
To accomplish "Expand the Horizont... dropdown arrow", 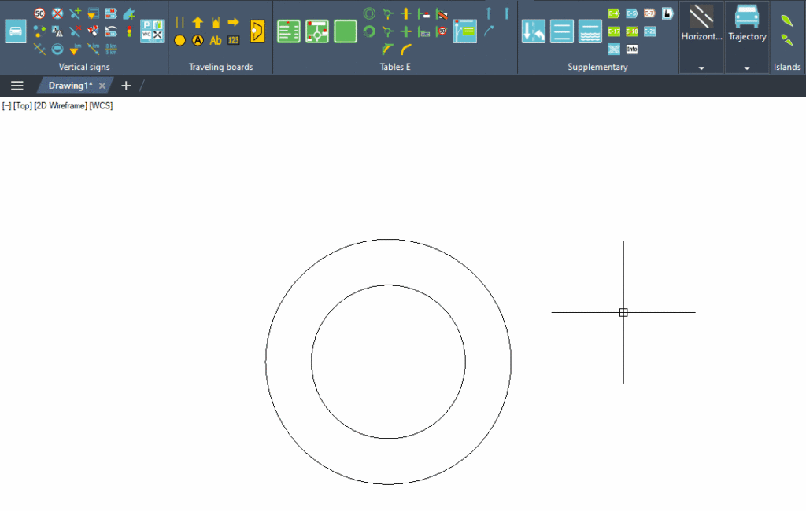I will [x=701, y=68].
